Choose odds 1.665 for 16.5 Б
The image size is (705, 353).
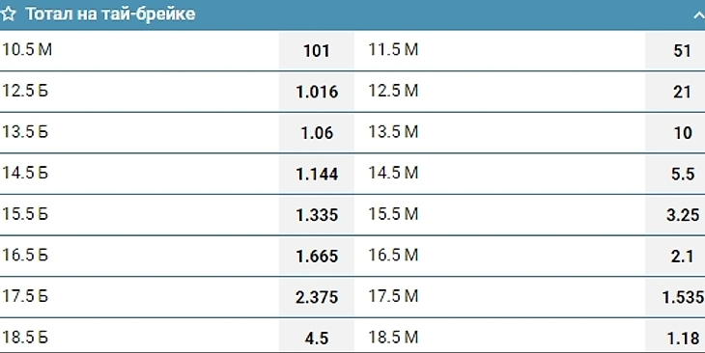point(317,257)
